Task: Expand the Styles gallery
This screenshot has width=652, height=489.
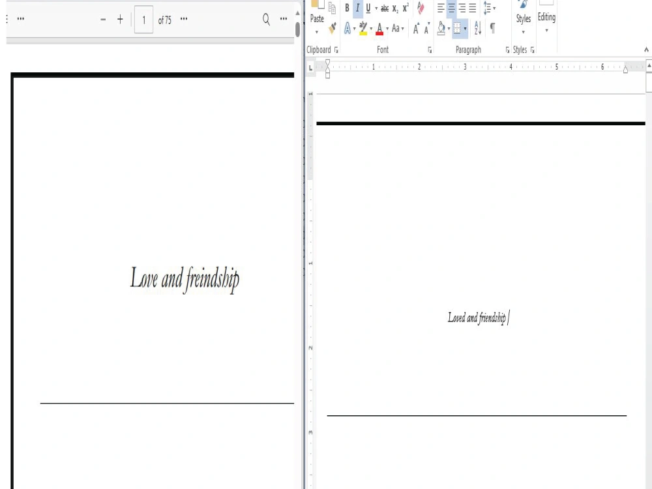Action: pyautogui.click(x=524, y=18)
